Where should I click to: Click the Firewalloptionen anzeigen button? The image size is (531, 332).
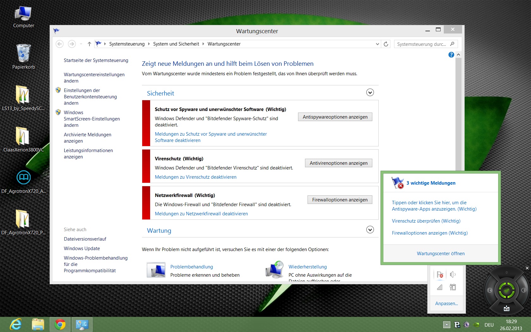tap(340, 200)
